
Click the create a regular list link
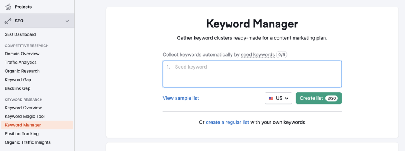point(227,122)
